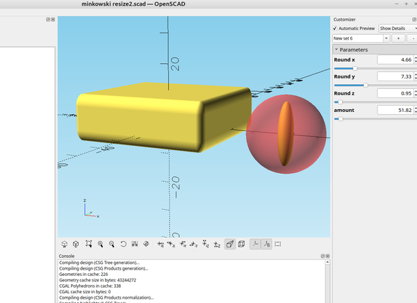Click the Round y slider handle
Viewport: 417px width, 303px height.
(x=366, y=85)
